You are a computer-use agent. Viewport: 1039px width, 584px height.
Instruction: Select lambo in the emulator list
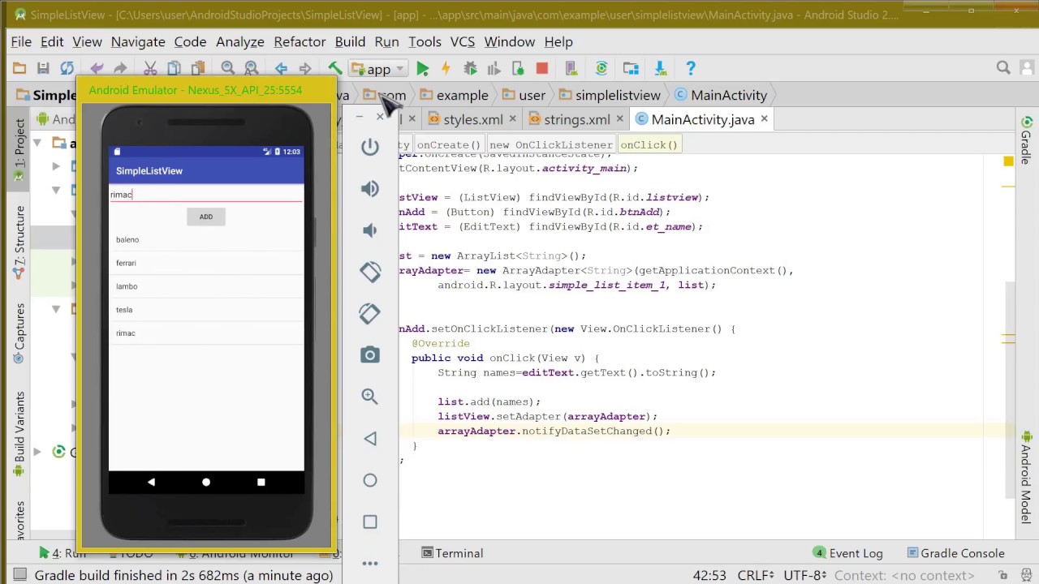point(206,286)
